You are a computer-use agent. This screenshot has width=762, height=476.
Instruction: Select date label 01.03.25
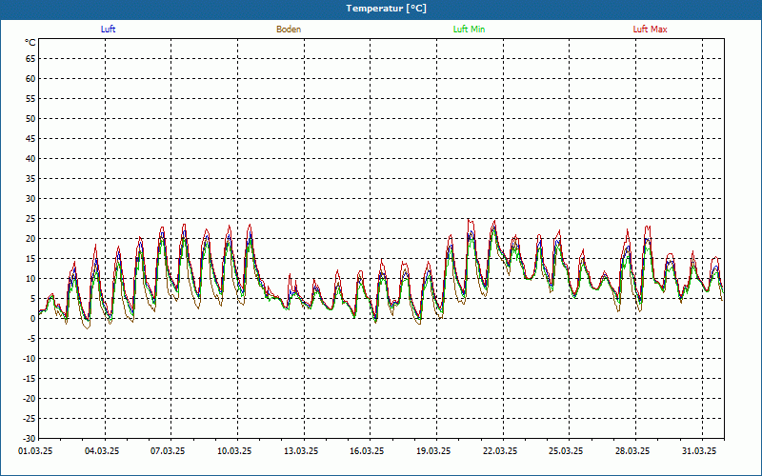[35, 451]
